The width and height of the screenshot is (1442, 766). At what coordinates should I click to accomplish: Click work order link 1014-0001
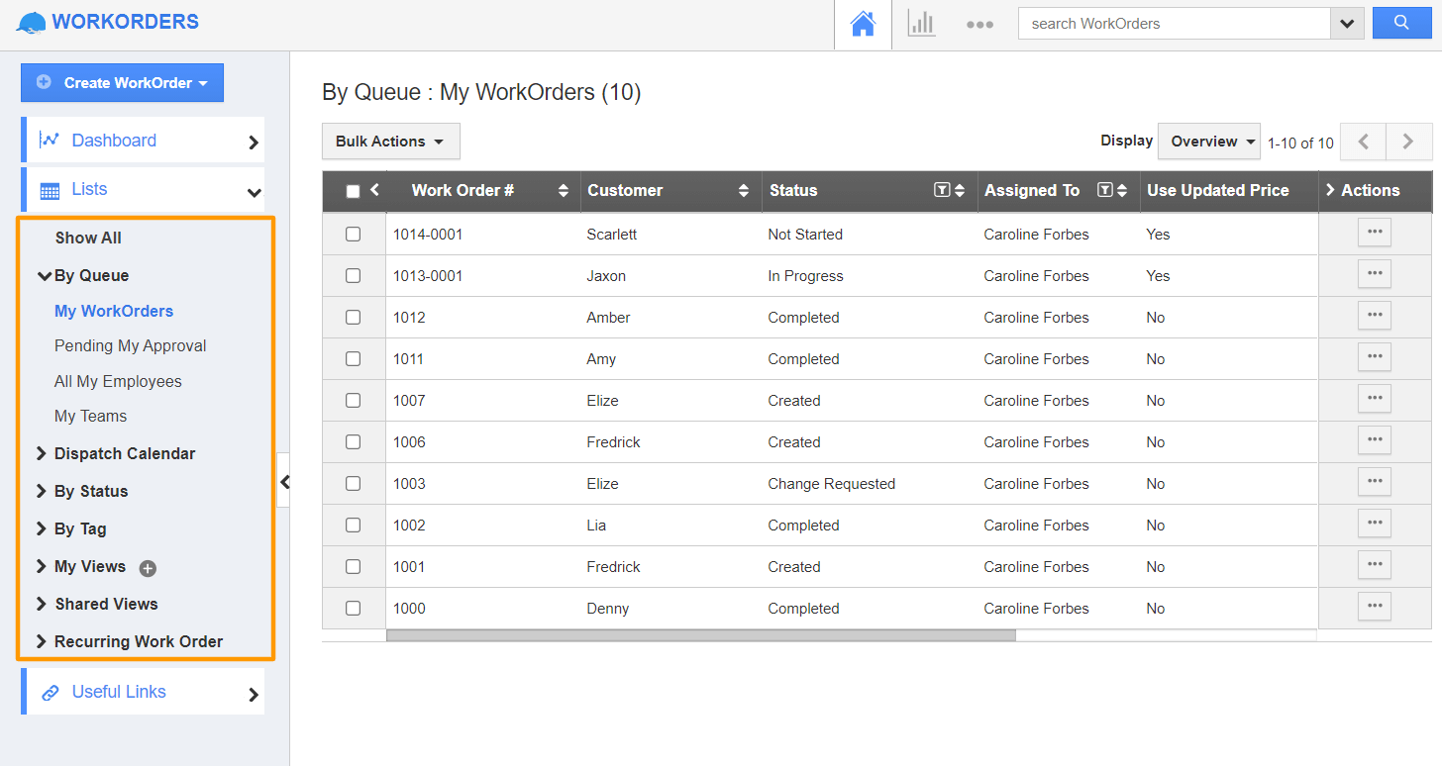[428, 234]
